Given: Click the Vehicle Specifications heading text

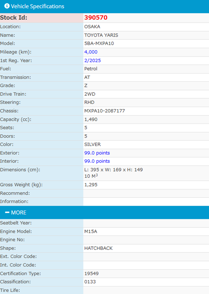Looking at the screenshot, I should click(x=37, y=6).
